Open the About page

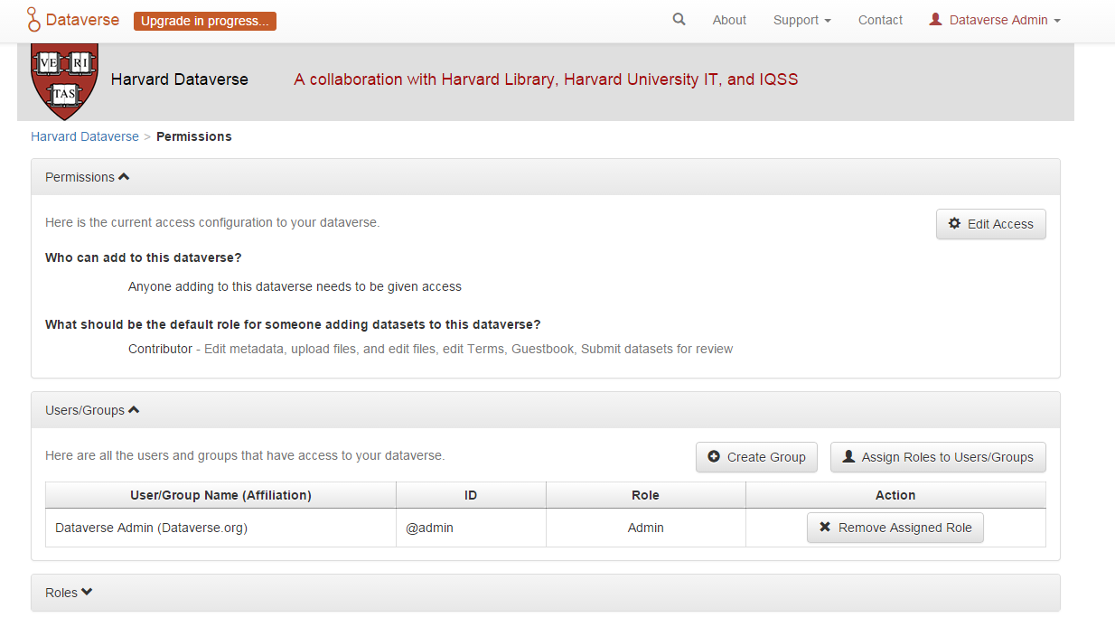729,20
